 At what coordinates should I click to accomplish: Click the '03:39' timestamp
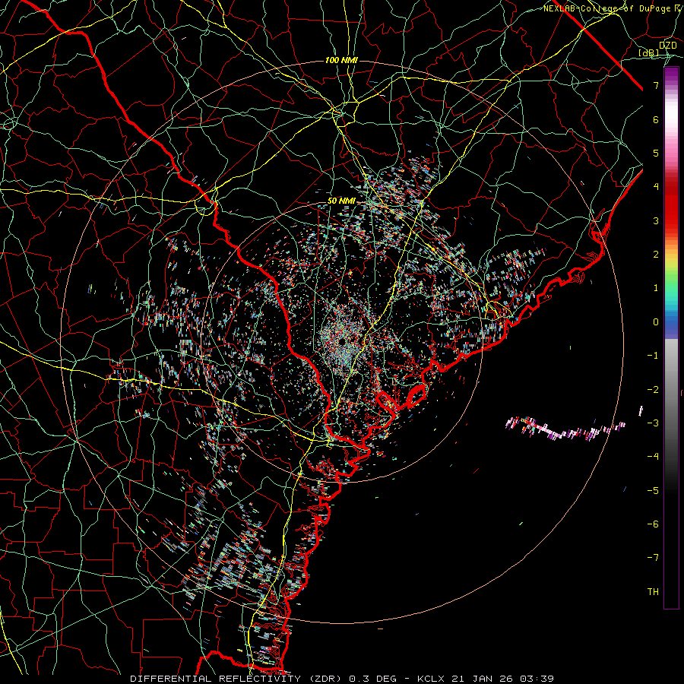pos(537,679)
